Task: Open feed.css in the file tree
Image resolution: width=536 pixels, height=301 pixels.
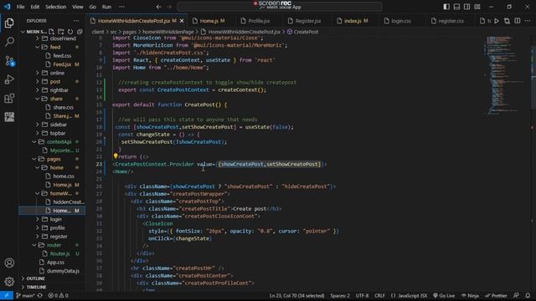Action: [62, 56]
